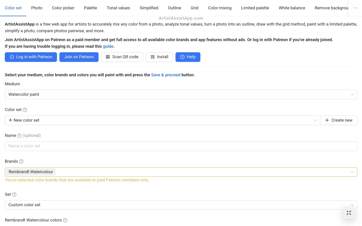Go to the Limited palette tab
The image size is (362, 226).
(255, 8)
